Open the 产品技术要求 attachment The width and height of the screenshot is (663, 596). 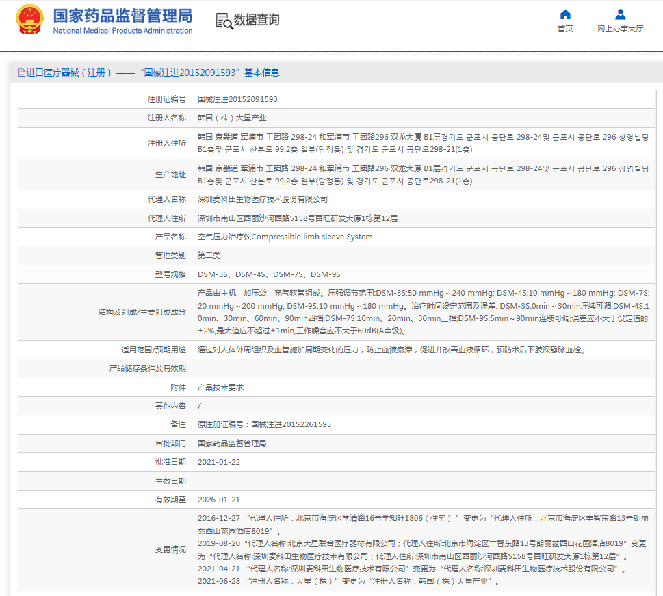point(220,387)
